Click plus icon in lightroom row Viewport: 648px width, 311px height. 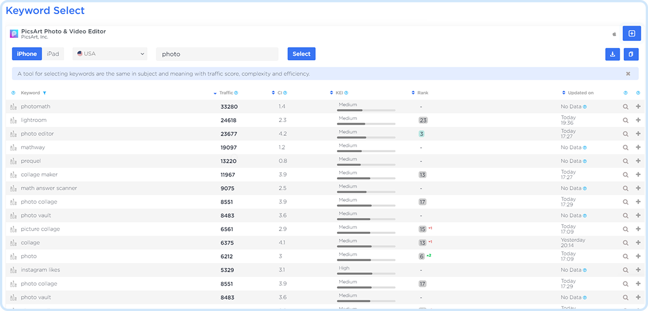[x=638, y=120]
